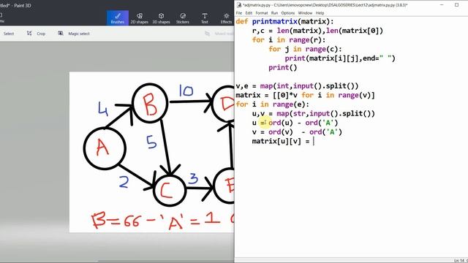Open Stickers panel in Paint 3D

183,18
